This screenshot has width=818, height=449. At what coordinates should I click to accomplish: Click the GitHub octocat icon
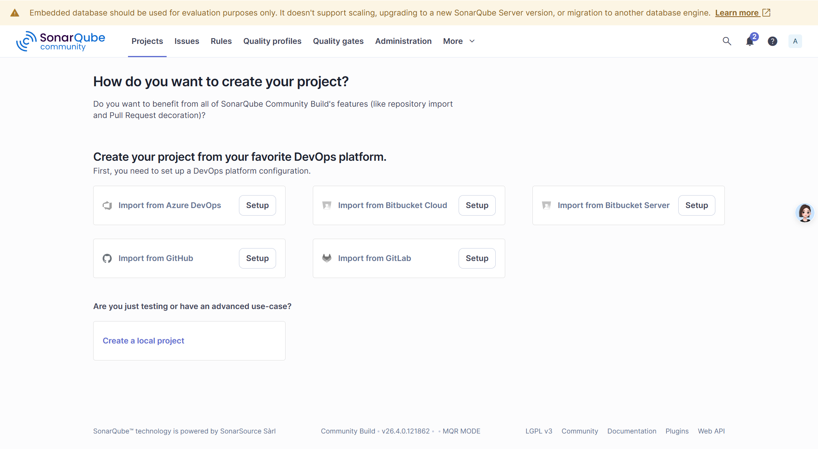tap(107, 258)
